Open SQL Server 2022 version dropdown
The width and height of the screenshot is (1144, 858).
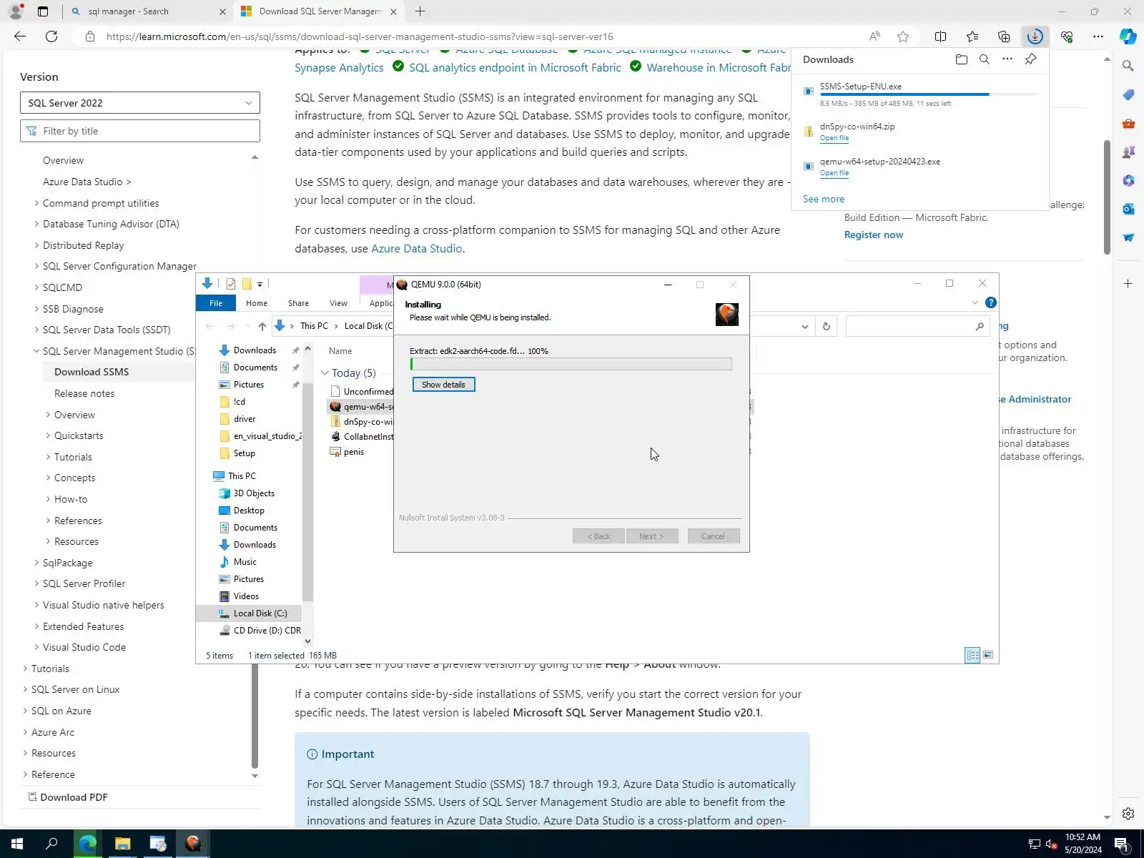point(140,103)
